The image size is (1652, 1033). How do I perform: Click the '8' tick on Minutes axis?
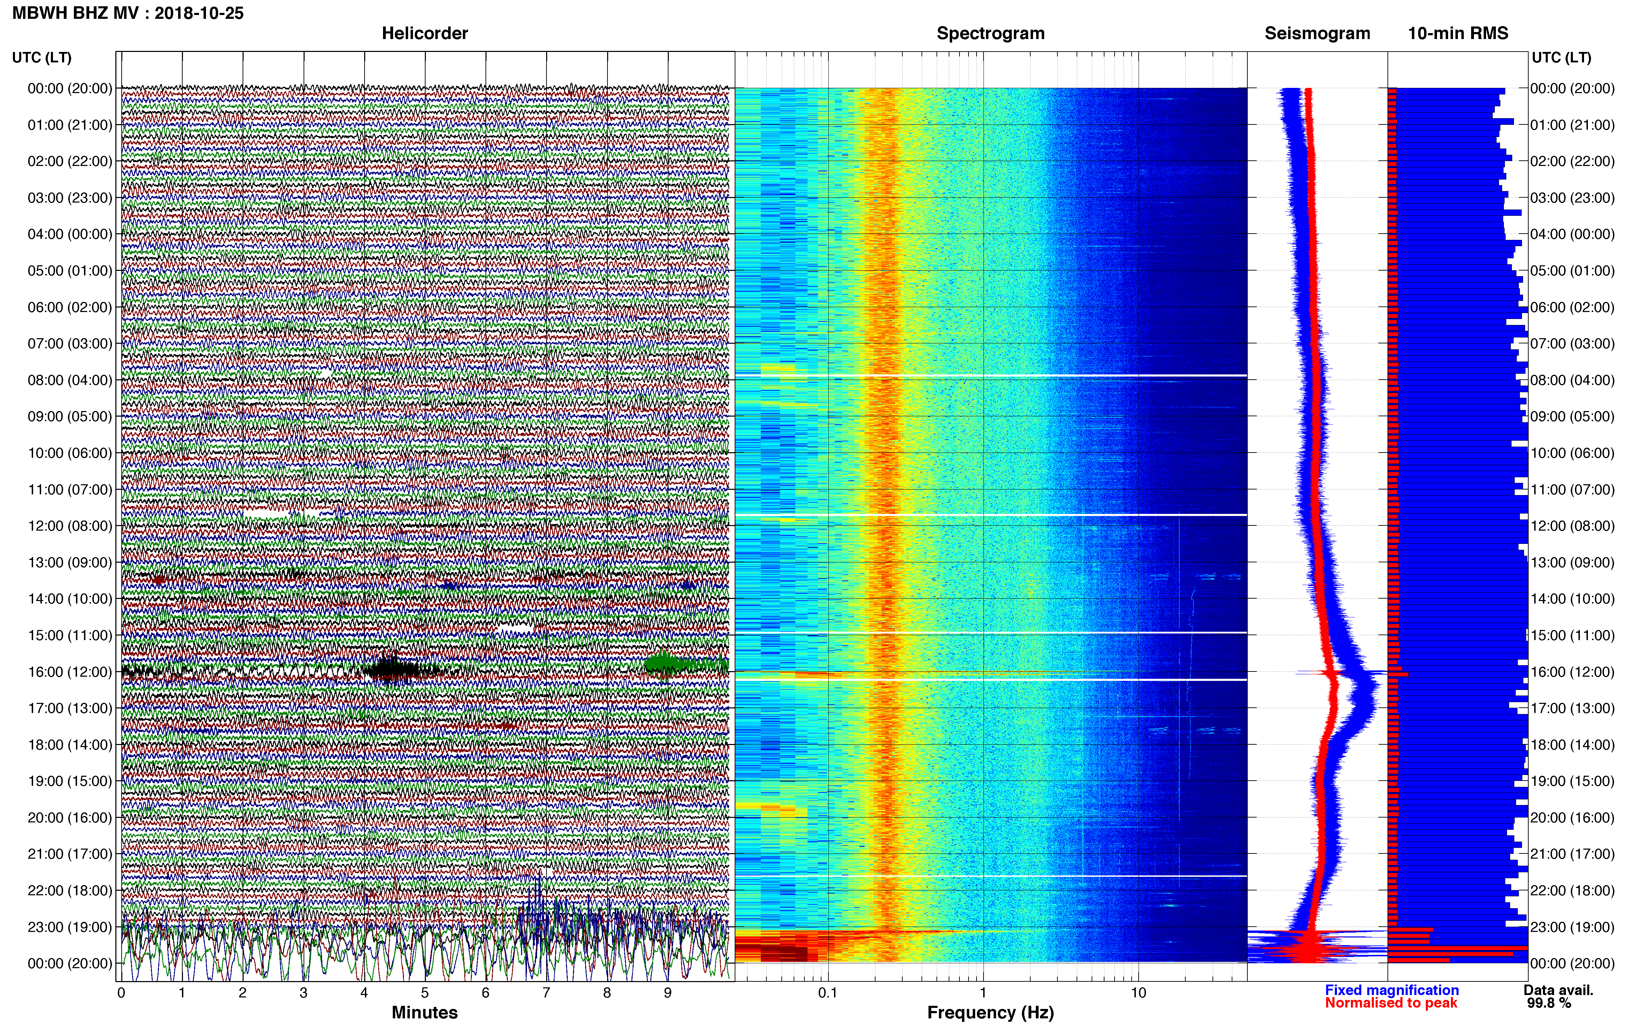(x=607, y=993)
